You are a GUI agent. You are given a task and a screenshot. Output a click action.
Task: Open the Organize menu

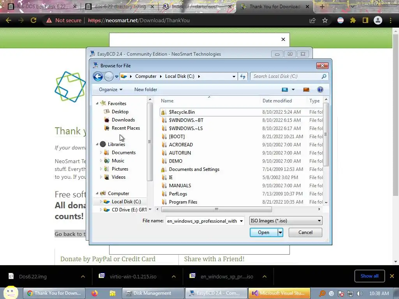click(111, 90)
